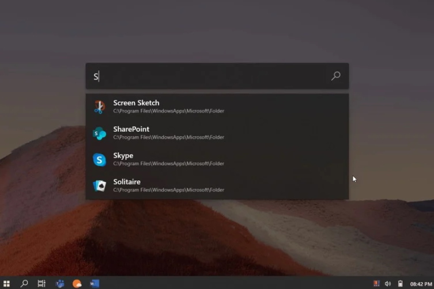Click the folder path under Solitaire
Image resolution: width=434 pixels, height=289 pixels.
coord(168,190)
